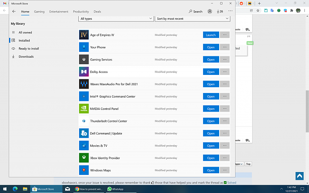Viewport: 309px width, 193px height.
Task: Click the Dolby Access app icon
Action: point(84,72)
